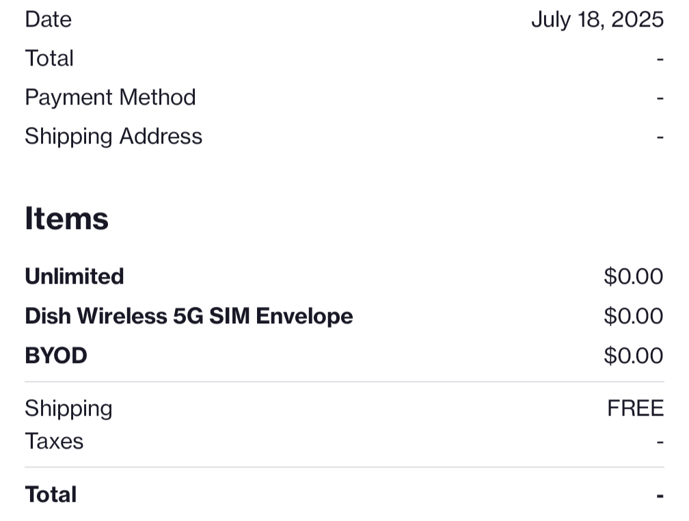Click the Items heading
The height and width of the screenshot is (521, 689).
66,219
